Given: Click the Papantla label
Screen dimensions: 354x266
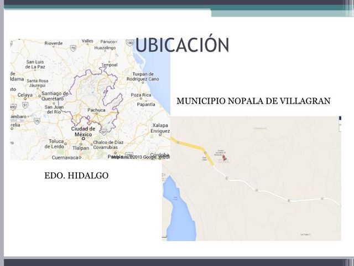Looking at the screenshot, I should pyautogui.click(x=146, y=104).
